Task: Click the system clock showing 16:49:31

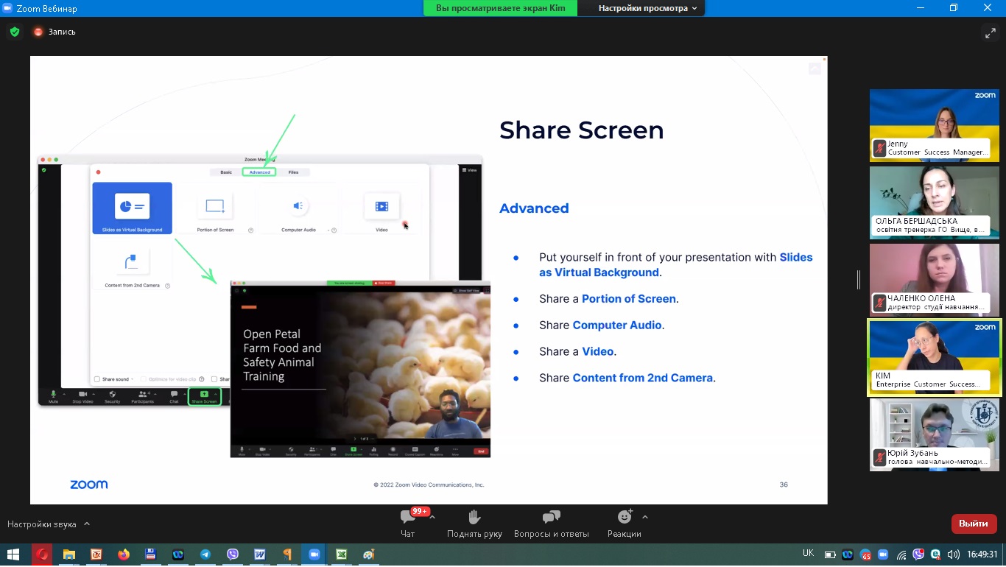Action: [x=982, y=554]
